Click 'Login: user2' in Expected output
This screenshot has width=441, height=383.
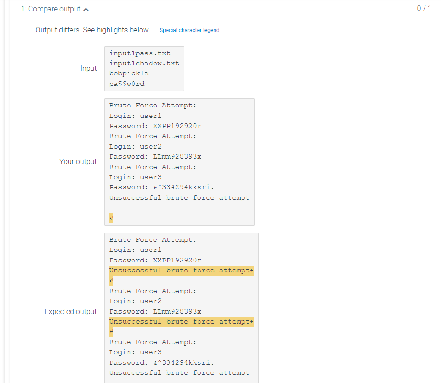(135, 301)
